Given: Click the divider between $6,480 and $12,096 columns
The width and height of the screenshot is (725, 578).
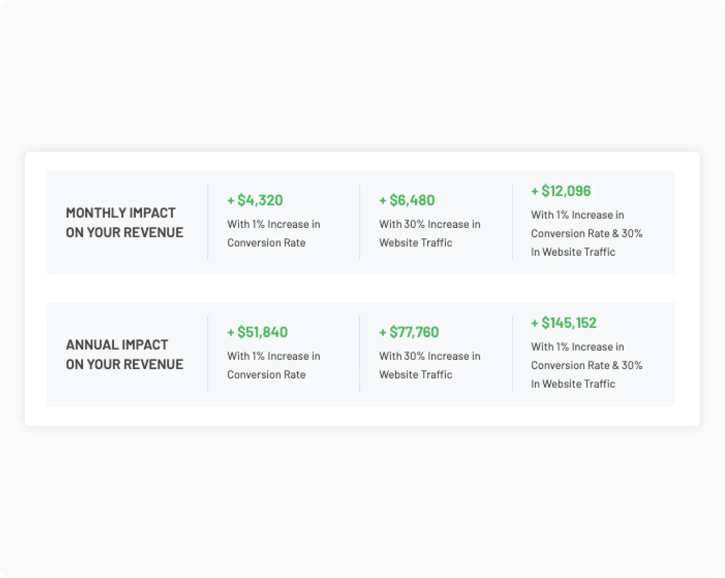Looking at the screenshot, I should 512,220.
